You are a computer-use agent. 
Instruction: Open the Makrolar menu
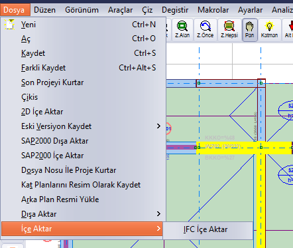click(213, 10)
